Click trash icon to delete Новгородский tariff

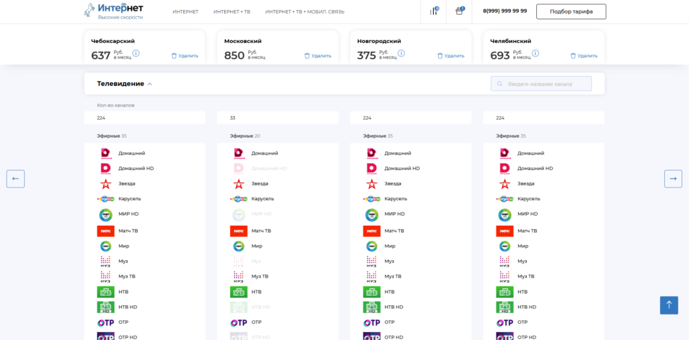440,56
